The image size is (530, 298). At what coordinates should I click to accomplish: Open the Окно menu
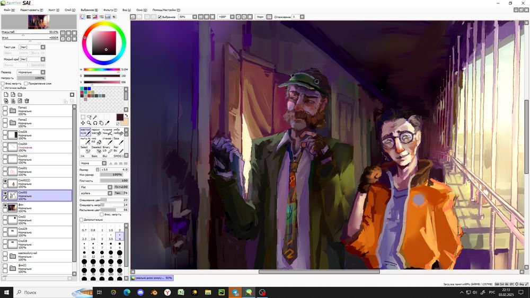point(142,10)
